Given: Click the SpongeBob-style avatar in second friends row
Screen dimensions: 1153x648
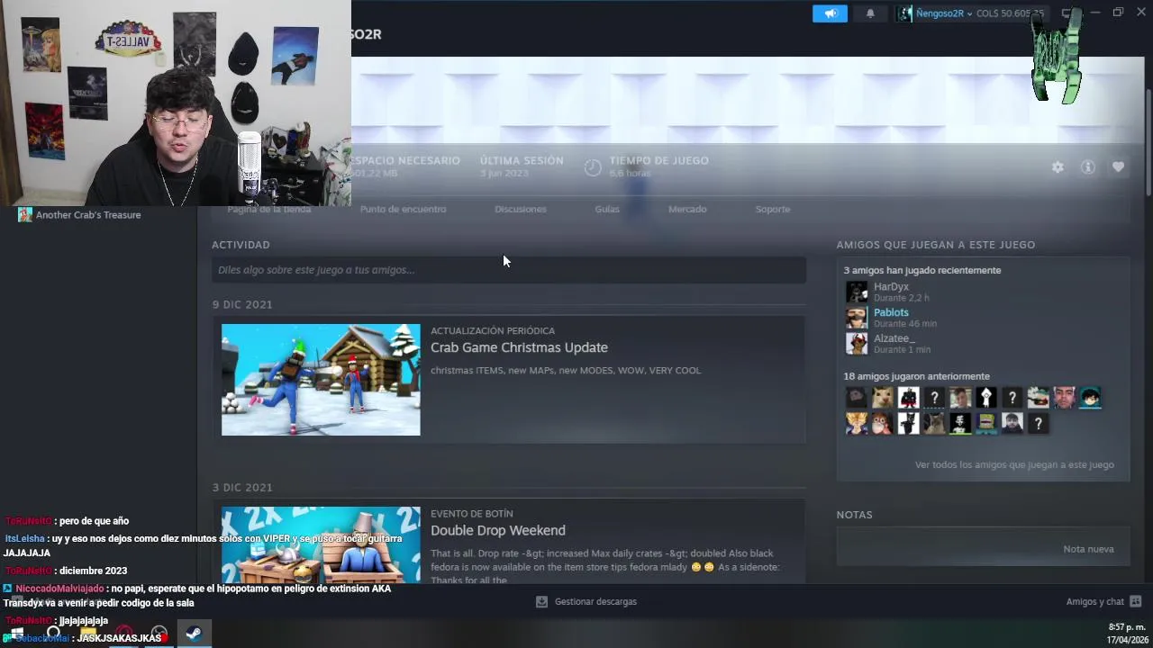Looking at the screenshot, I should point(986,423).
